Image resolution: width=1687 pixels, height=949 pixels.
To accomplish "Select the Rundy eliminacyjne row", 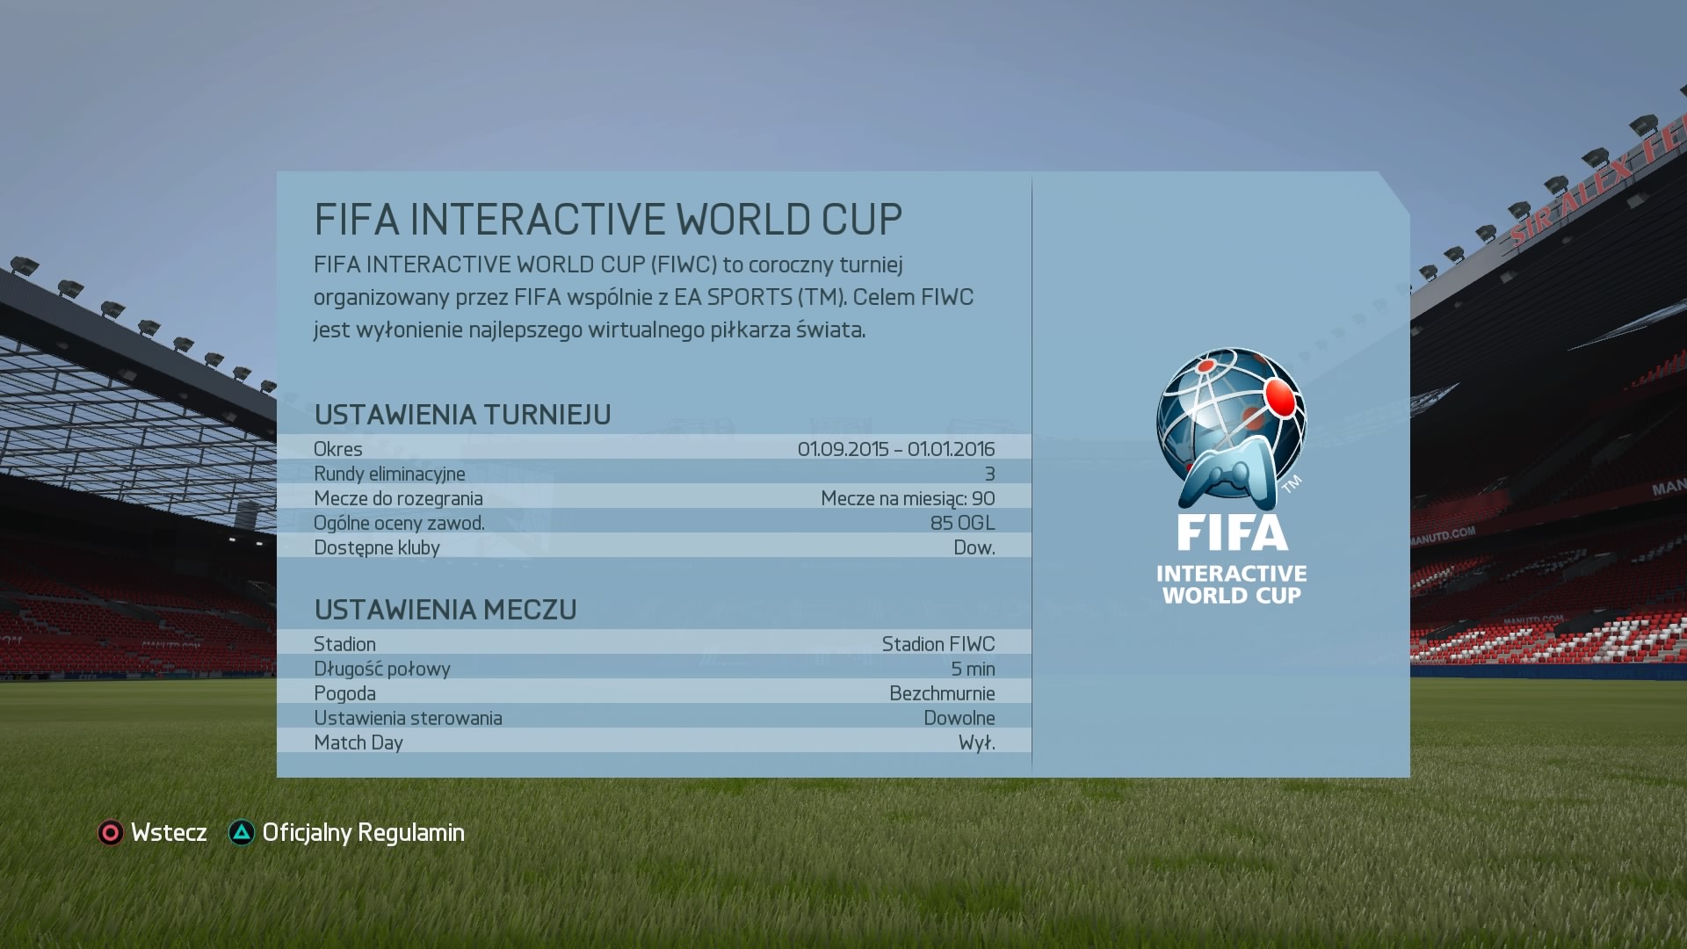I will click(x=654, y=474).
